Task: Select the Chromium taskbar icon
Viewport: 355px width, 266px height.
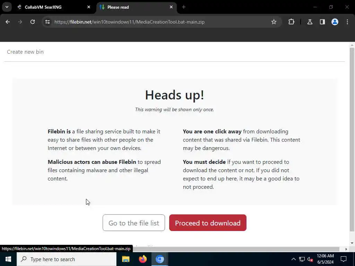Action: (x=159, y=259)
